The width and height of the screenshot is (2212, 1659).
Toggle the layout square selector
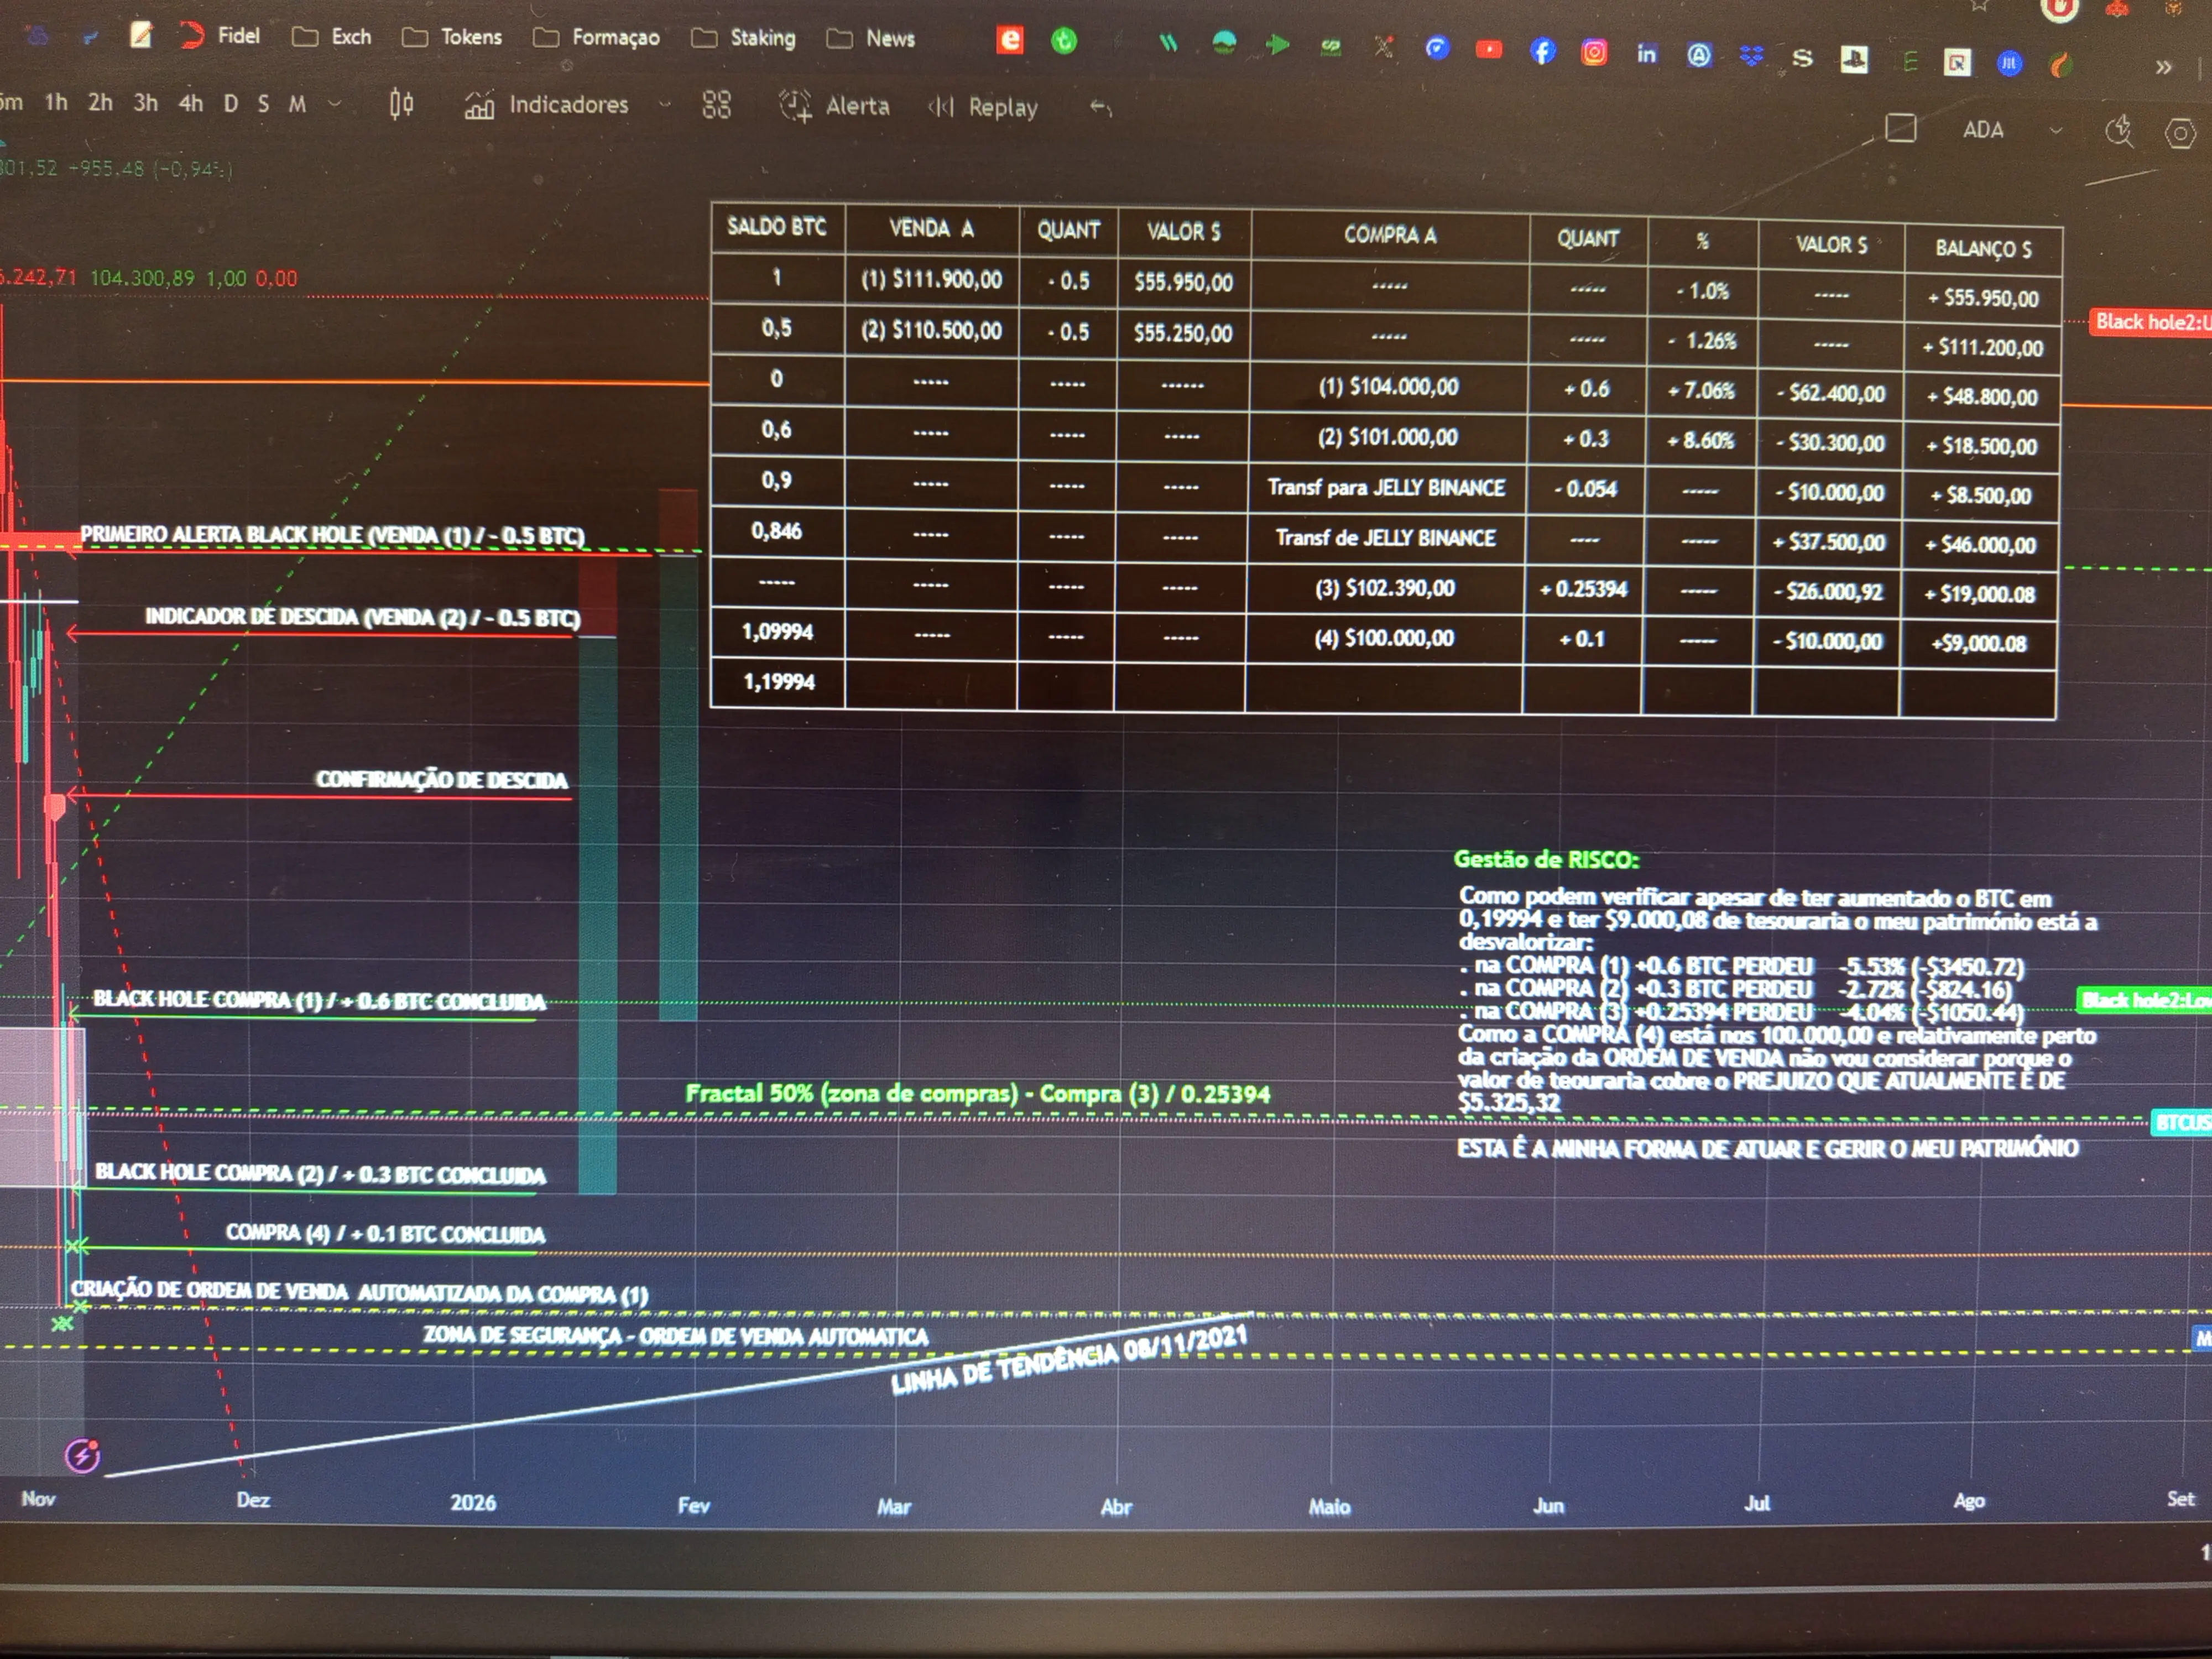1900,128
